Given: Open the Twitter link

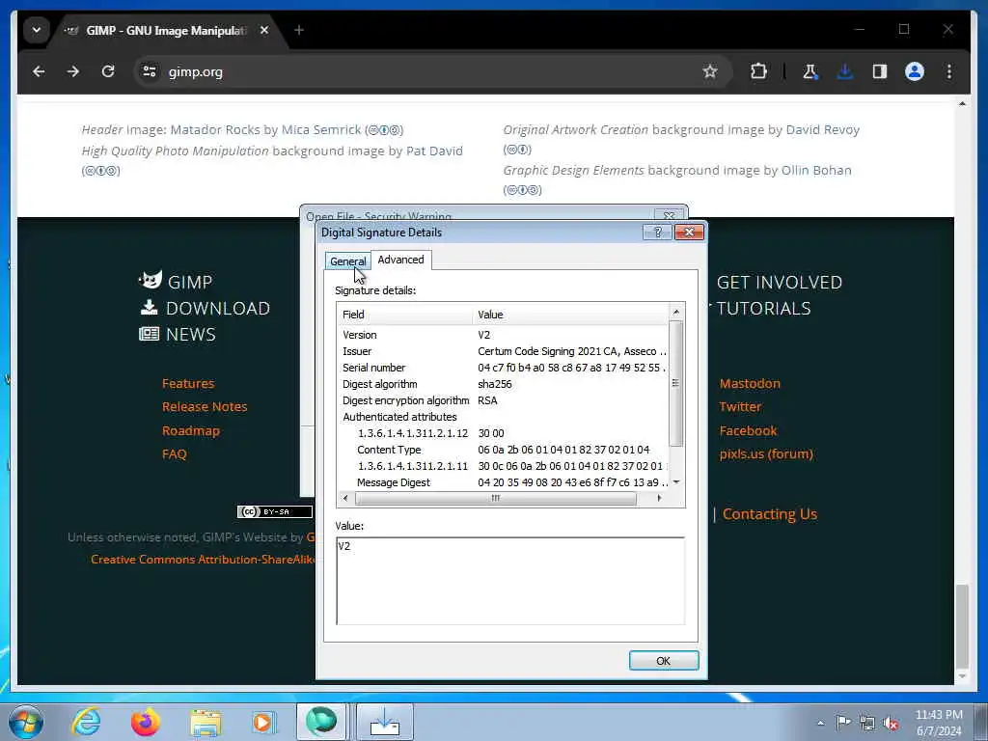Looking at the screenshot, I should [x=740, y=406].
